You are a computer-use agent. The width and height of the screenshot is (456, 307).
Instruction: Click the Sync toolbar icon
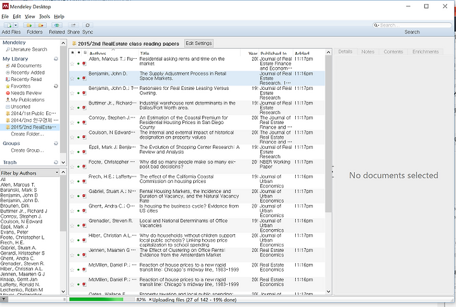coord(87,25)
